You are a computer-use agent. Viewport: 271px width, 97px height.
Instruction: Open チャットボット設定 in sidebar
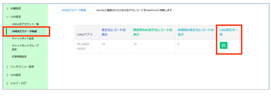click(x=23, y=38)
